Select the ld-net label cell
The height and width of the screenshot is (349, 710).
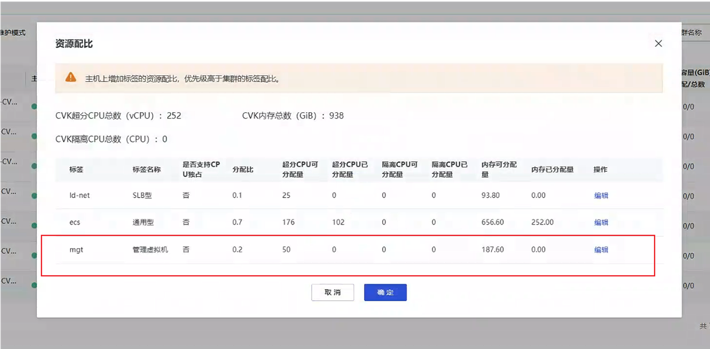point(79,196)
